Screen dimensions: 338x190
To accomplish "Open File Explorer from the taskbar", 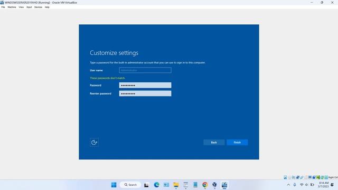I will (176, 185).
